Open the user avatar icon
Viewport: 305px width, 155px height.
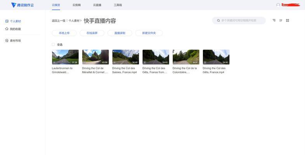point(278,5)
